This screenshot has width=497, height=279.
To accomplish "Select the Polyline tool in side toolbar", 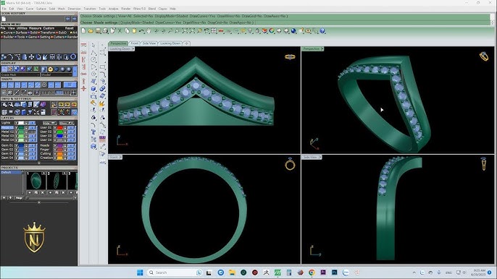I will tap(93, 53).
